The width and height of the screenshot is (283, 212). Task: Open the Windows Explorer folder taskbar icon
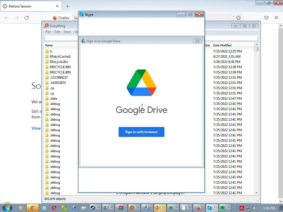coord(83,208)
